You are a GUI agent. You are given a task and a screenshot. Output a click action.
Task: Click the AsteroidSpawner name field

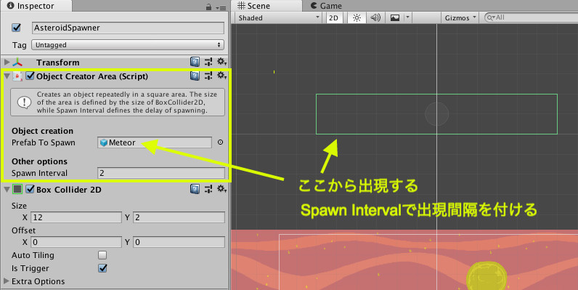click(x=128, y=28)
